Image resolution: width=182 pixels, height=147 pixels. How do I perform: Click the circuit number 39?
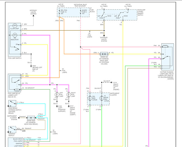[38, 143]
